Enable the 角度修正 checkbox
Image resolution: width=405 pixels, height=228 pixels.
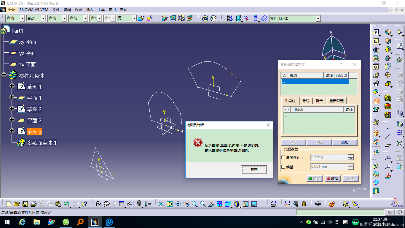coord(283,157)
